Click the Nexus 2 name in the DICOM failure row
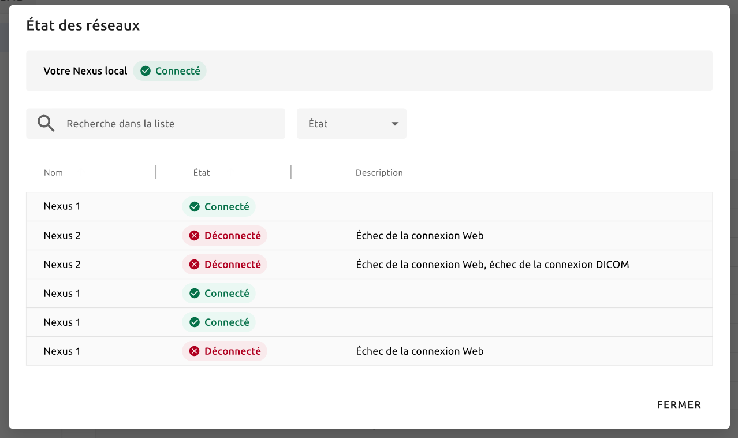 [x=62, y=265]
